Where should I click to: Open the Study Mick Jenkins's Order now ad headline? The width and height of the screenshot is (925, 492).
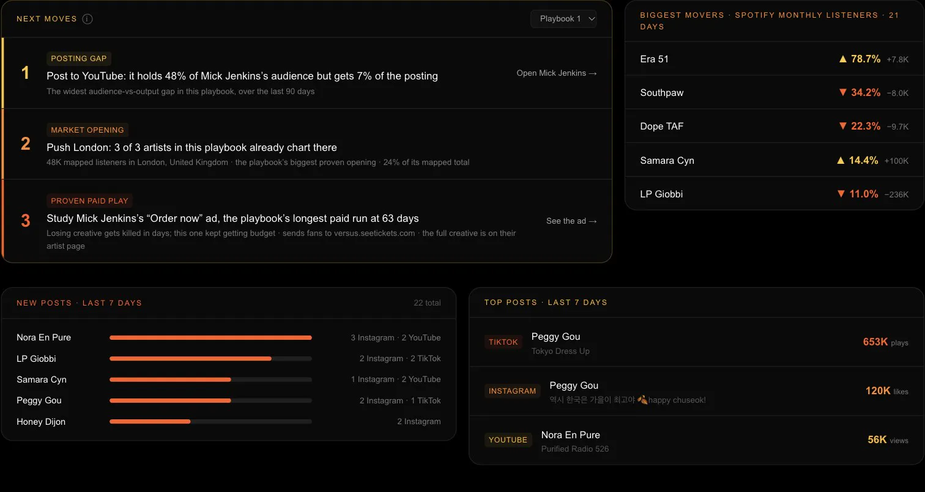click(232, 219)
